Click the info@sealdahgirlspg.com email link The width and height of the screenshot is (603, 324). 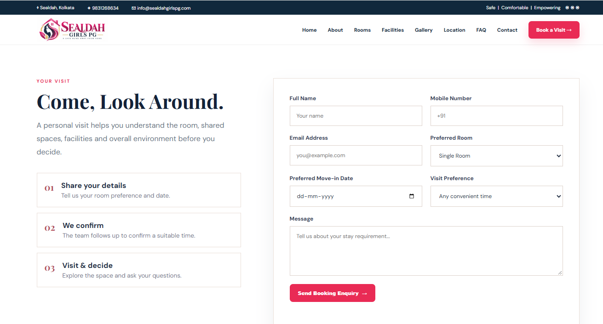point(164,8)
